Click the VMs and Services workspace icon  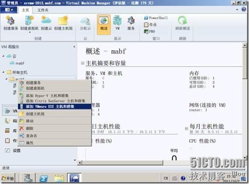[8, 111]
